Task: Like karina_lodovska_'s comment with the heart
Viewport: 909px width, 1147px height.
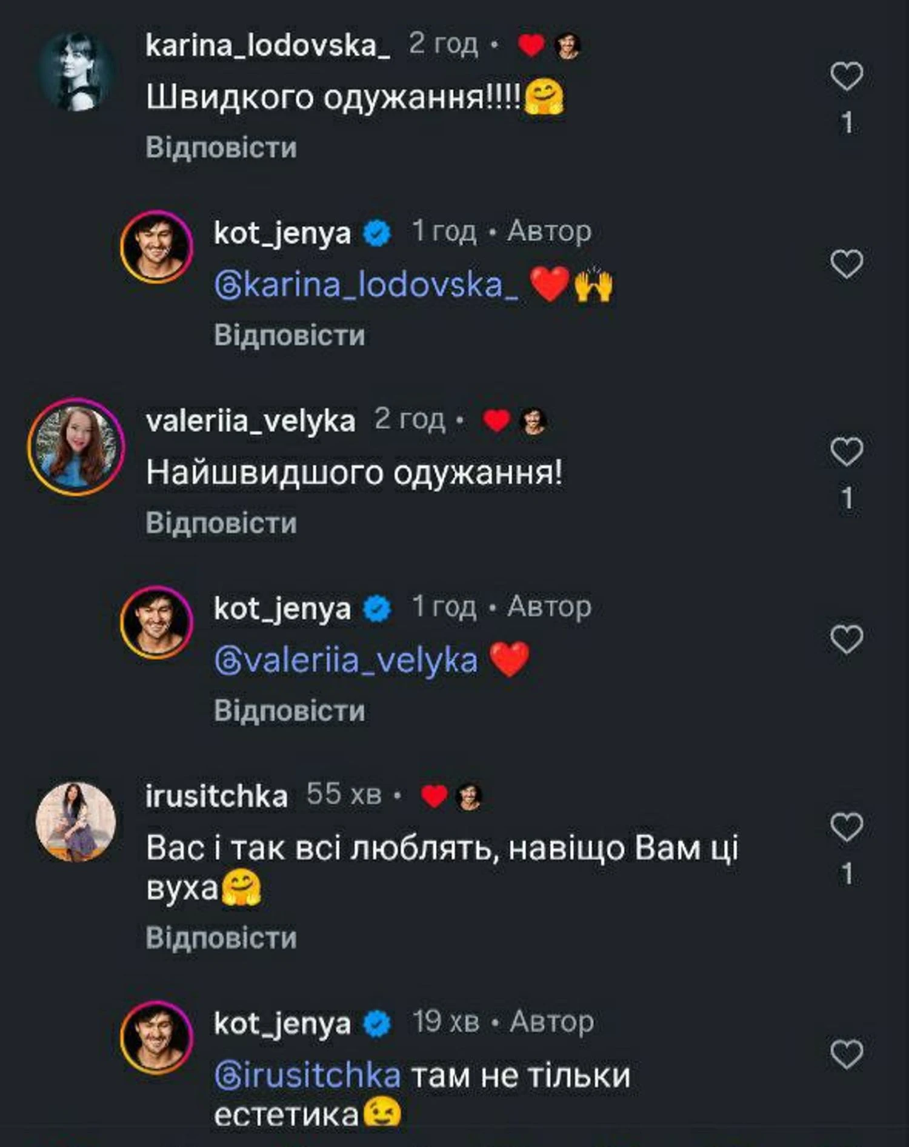Action: [846, 76]
